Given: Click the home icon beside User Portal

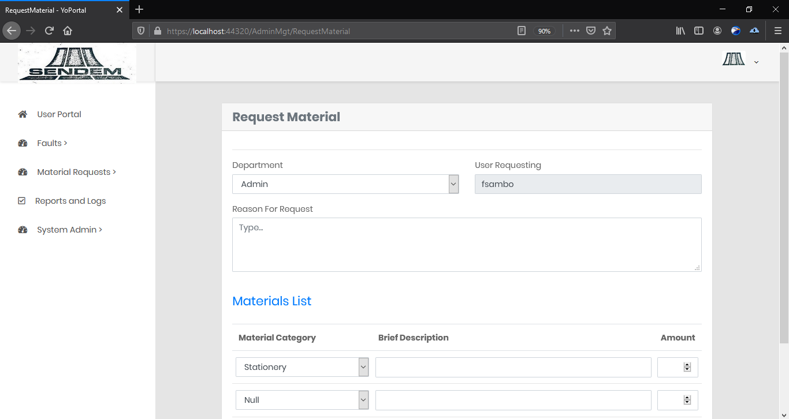Looking at the screenshot, I should [23, 114].
